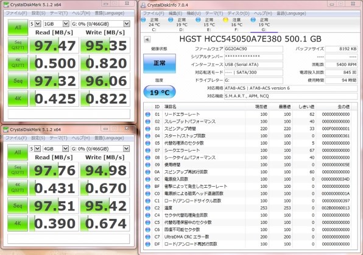Click the CrystalDiskMark icon in the top window title bar

pyautogui.click(x=6, y=5)
